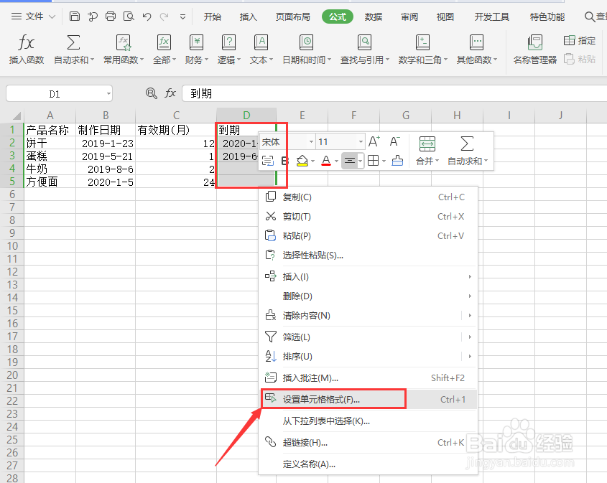The height and width of the screenshot is (483, 607).
Task: Open the Common Functions (常用函数) icon
Action: click(124, 42)
